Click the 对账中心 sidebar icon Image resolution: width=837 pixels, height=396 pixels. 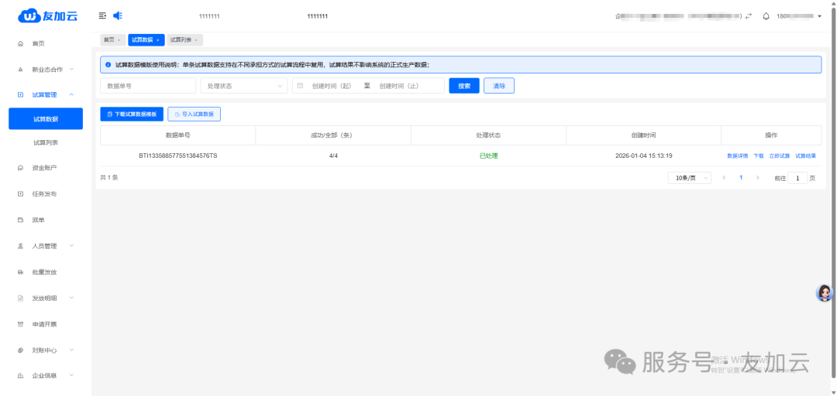(x=20, y=350)
